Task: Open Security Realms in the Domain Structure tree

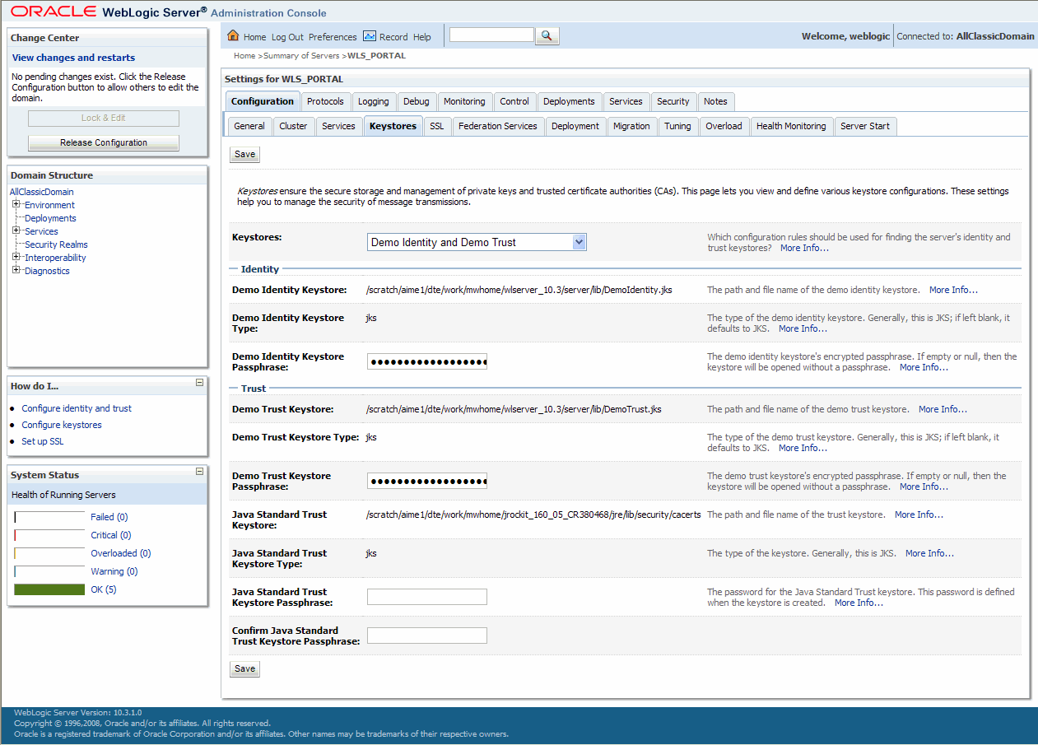Action: pyautogui.click(x=56, y=244)
